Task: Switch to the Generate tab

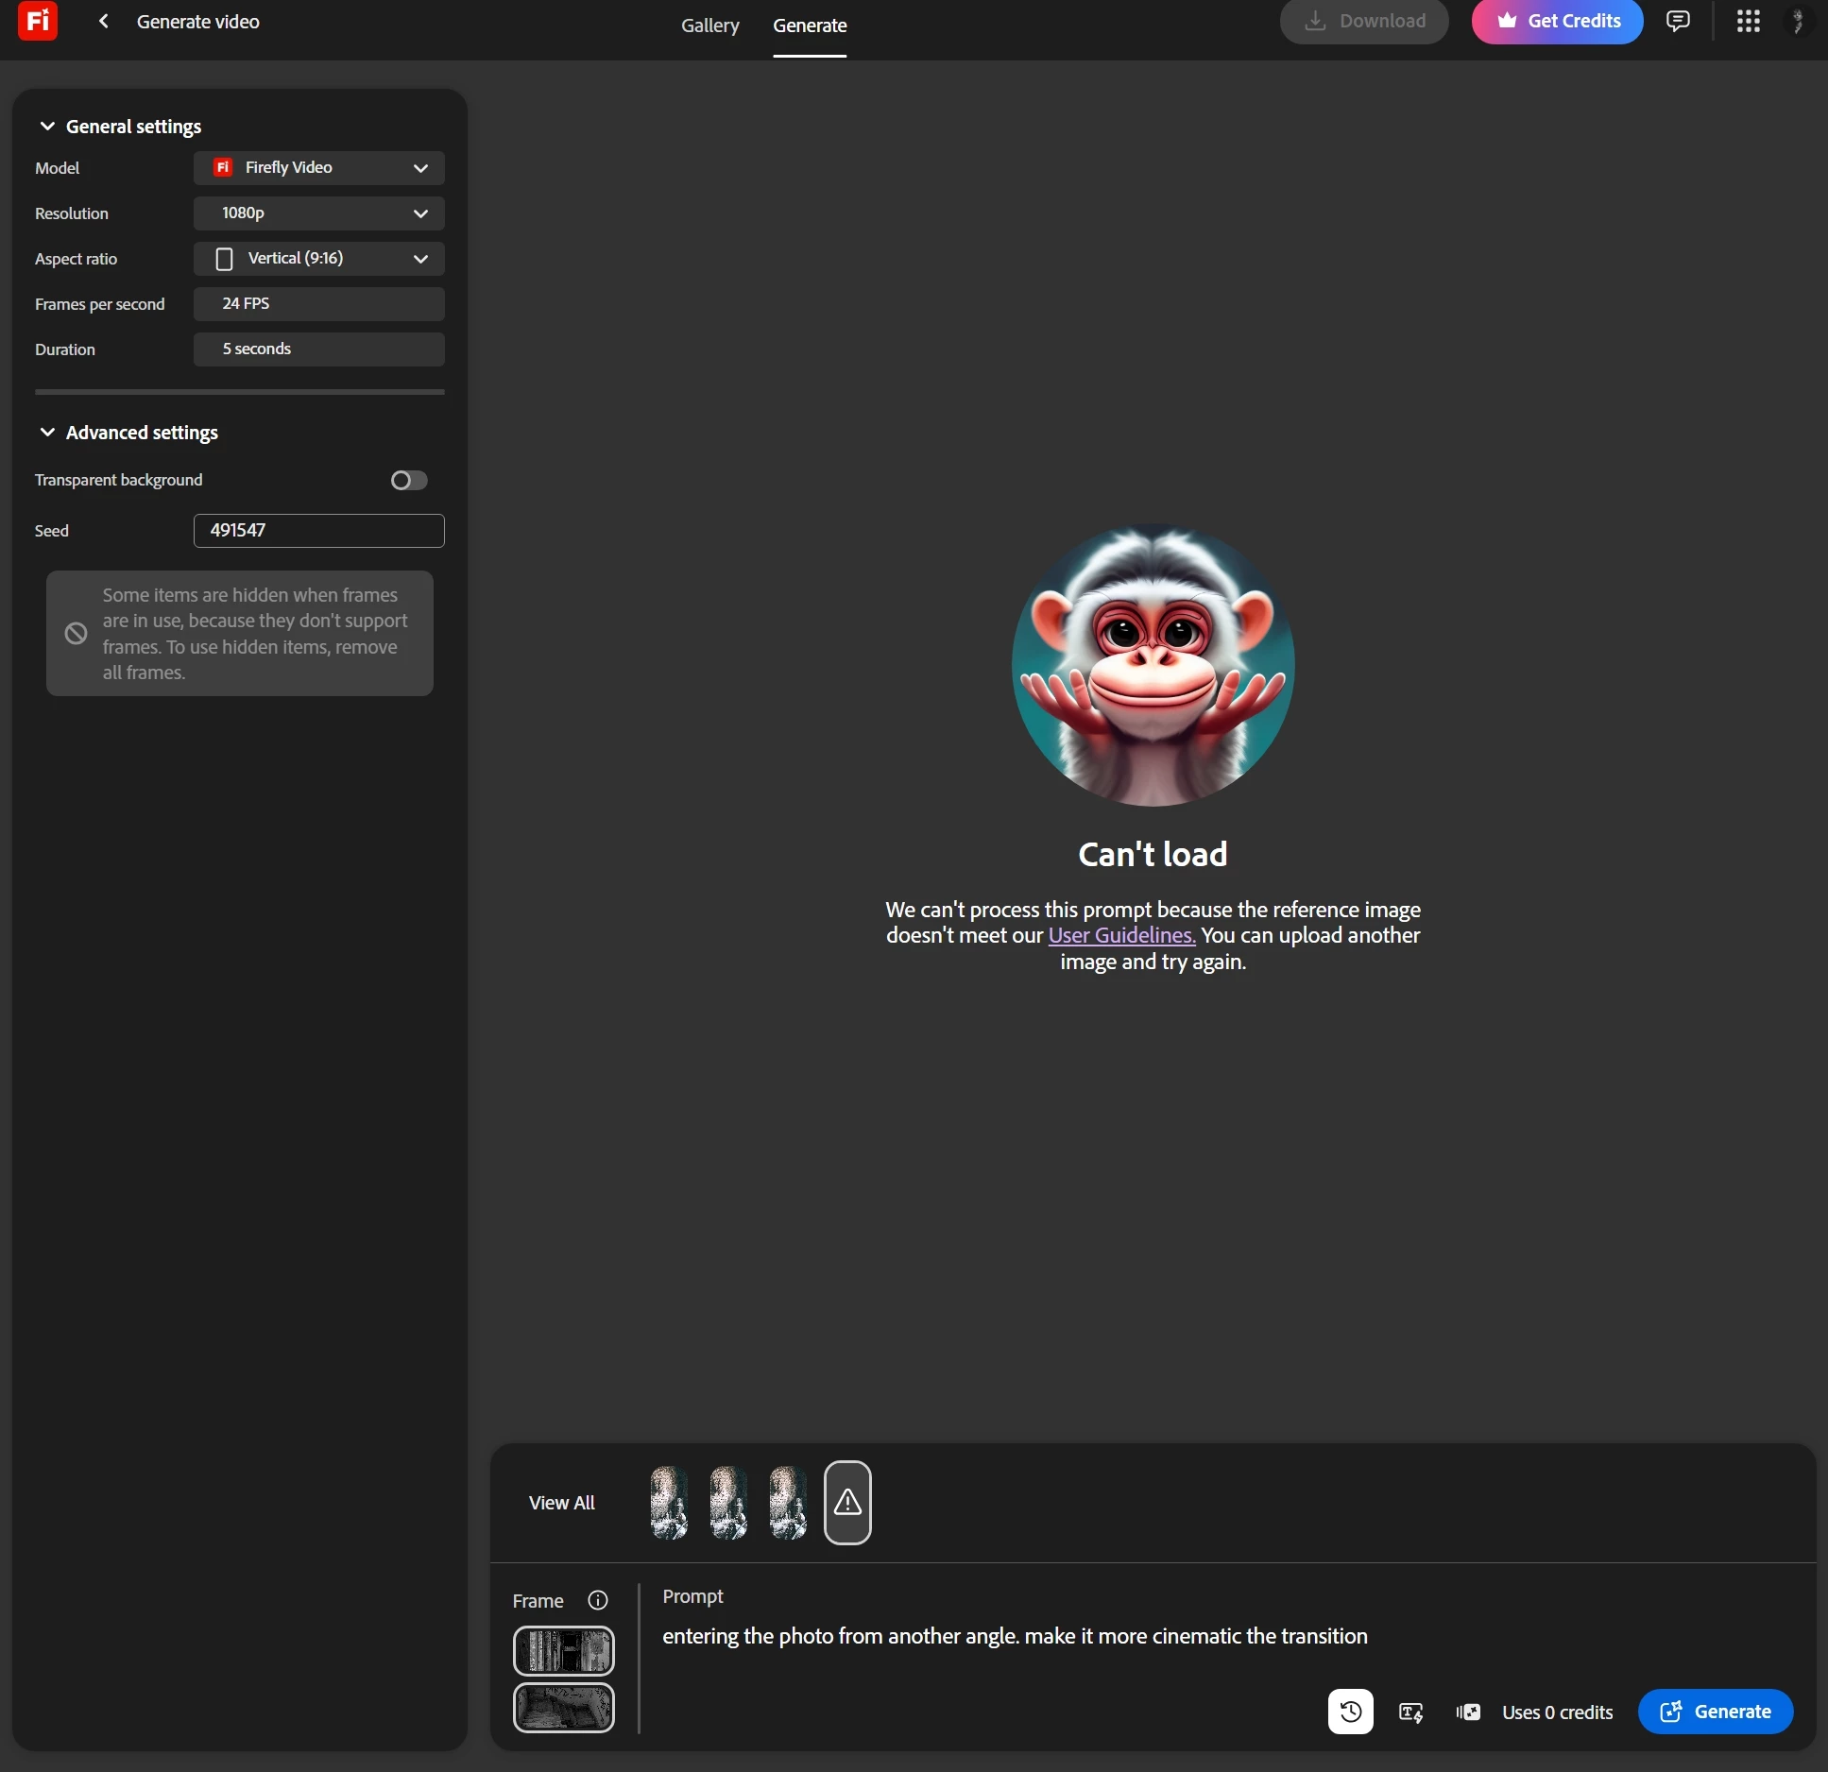Action: pyautogui.click(x=810, y=26)
